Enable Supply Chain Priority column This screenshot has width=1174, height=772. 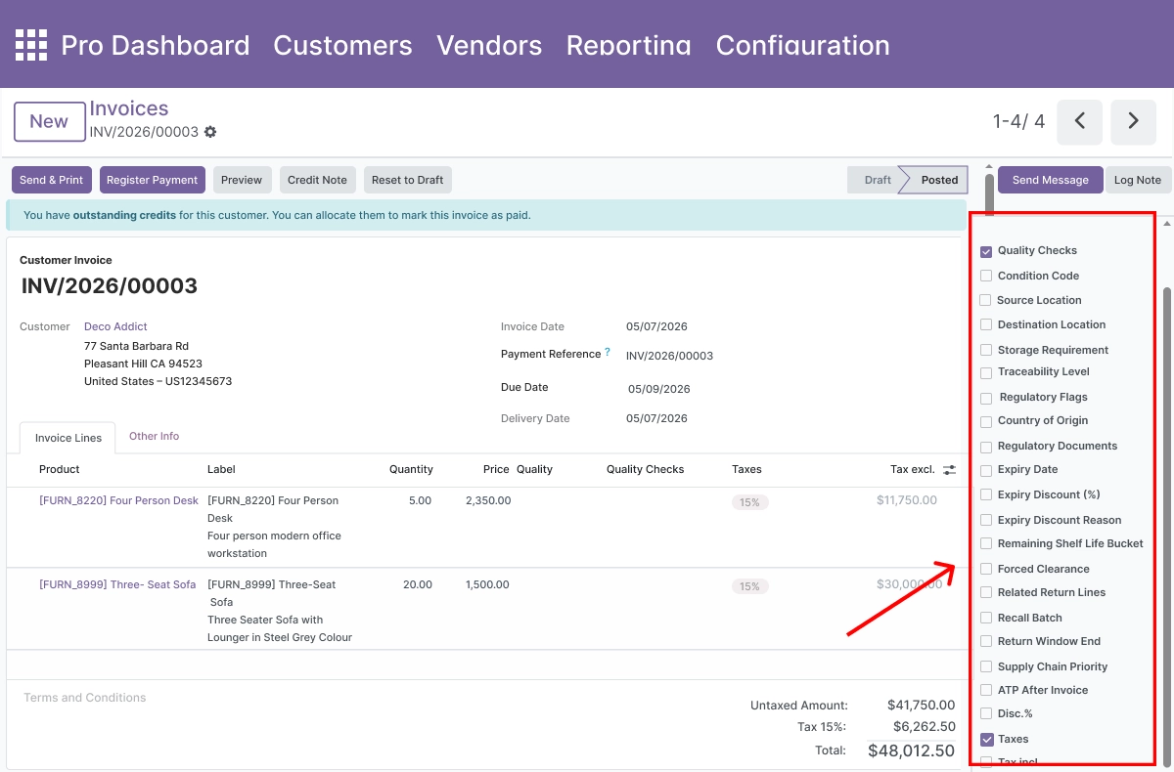[x=986, y=666]
